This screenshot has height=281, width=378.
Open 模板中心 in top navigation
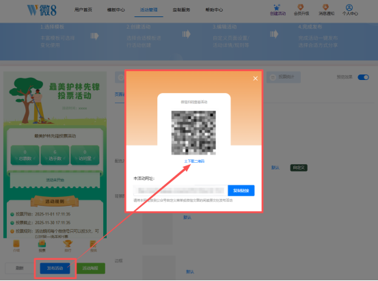coord(116,10)
